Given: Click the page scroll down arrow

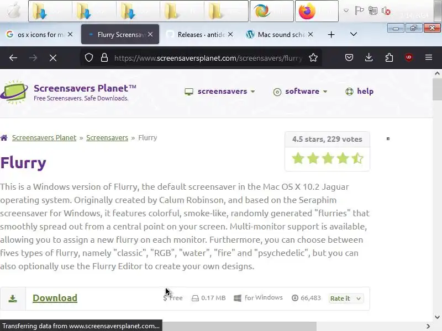Looking at the screenshot, I should click(x=437, y=317).
